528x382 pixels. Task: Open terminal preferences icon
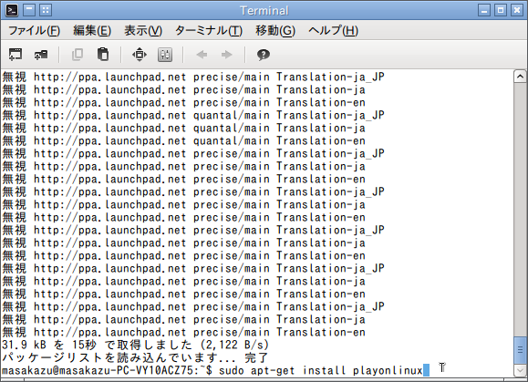click(165, 55)
